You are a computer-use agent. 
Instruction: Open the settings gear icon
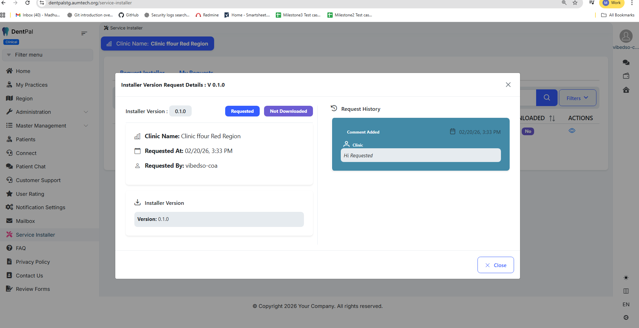[x=626, y=318]
